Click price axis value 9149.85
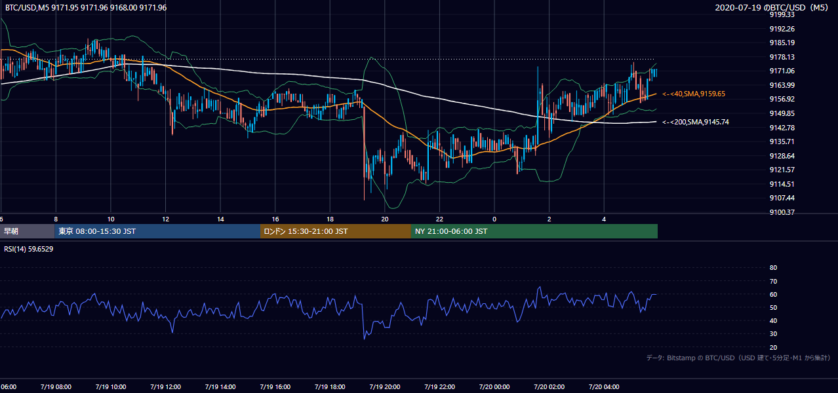The width and height of the screenshot is (838, 393). 782,113
